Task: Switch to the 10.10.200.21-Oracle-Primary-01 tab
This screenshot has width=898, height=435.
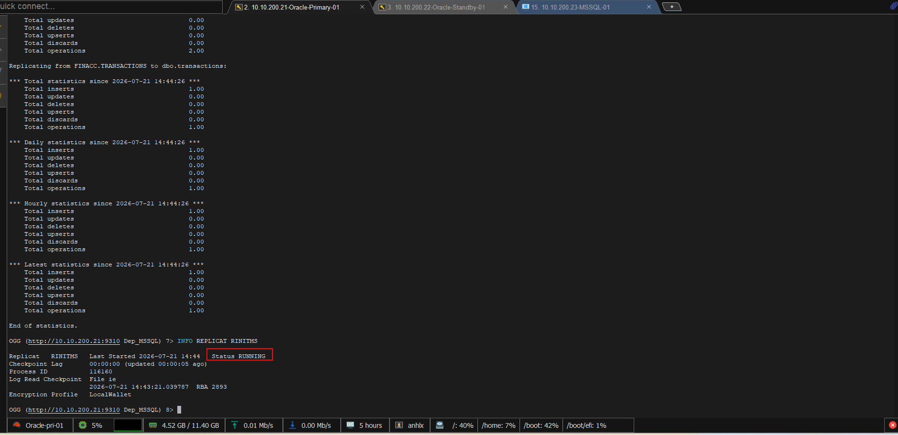Action: (292, 7)
